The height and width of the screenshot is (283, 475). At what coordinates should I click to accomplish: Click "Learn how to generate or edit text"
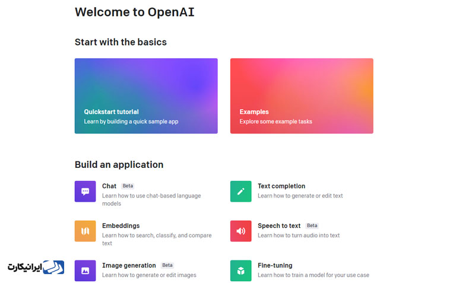pyautogui.click(x=300, y=196)
